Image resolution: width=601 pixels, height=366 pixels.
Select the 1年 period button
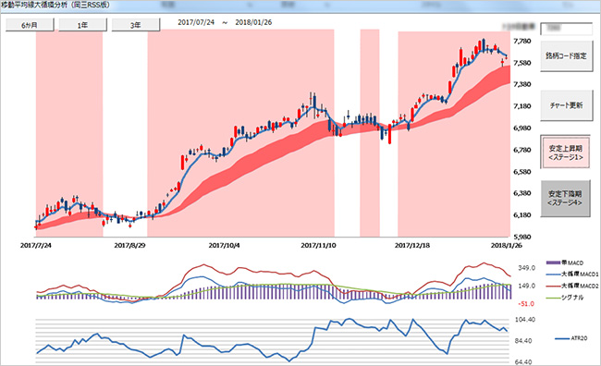(x=82, y=25)
